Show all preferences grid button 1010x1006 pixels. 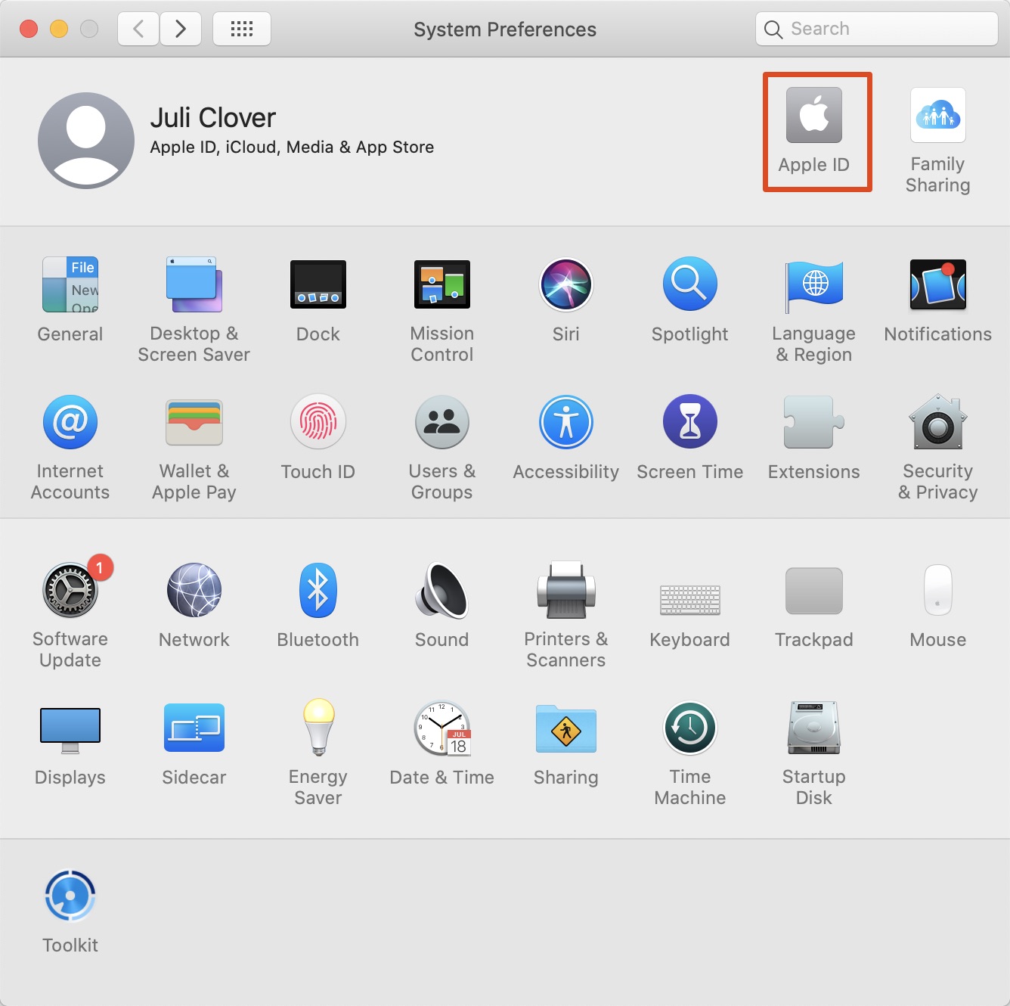tap(242, 29)
